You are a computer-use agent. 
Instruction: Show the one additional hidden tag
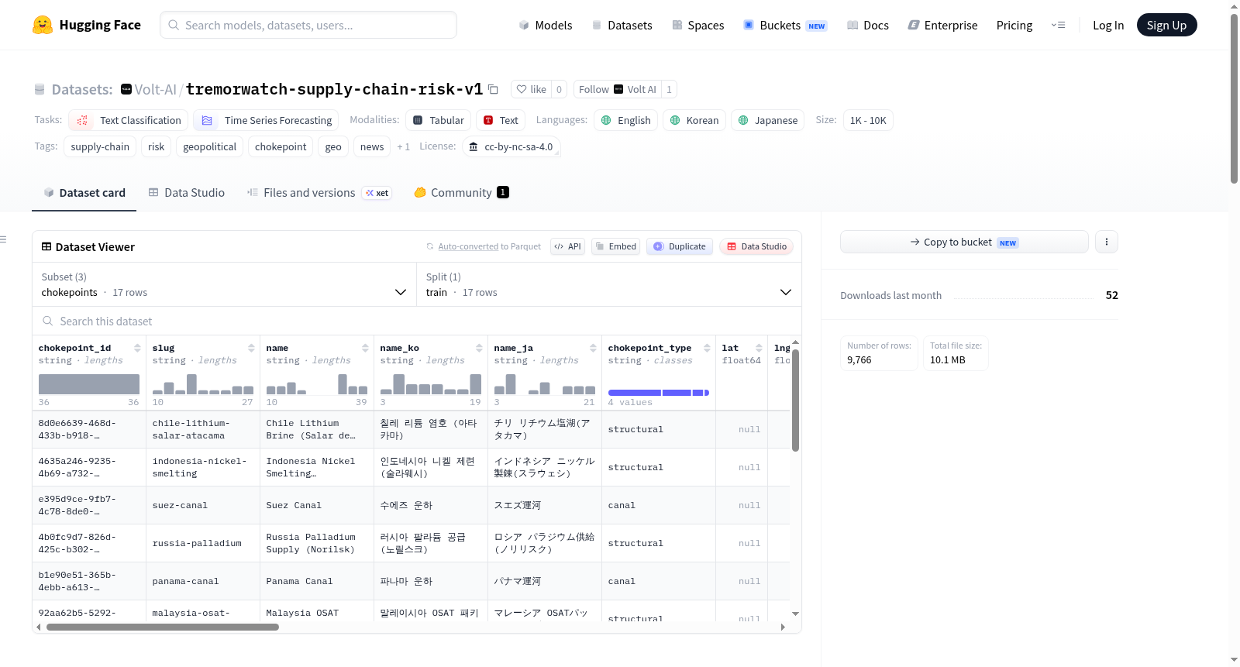coord(403,146)
